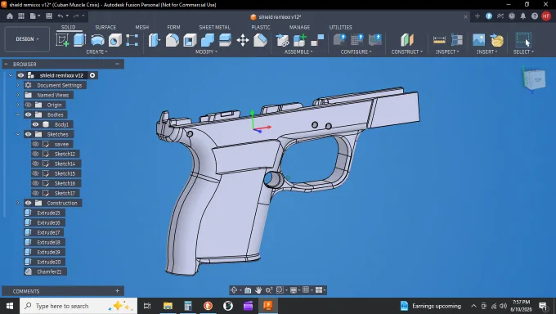556x314 pixels.
Task: Open the Help question mark icon
Action: point(535,16)
